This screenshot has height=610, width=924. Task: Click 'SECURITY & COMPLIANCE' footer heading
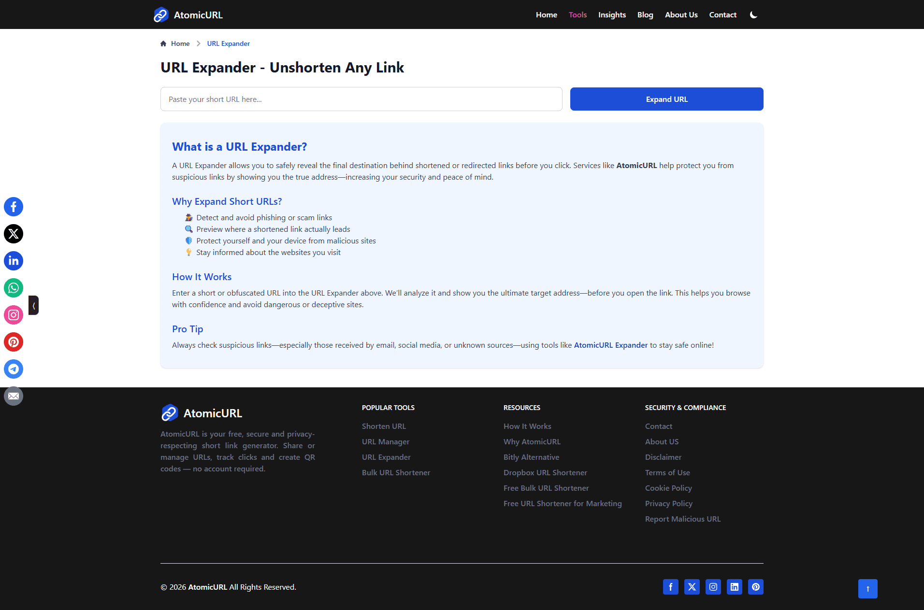[x=685, y=408]
